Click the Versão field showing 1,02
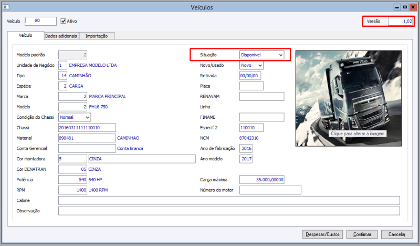Viewport: 420px width, 246px height. (x=401, y=21)
